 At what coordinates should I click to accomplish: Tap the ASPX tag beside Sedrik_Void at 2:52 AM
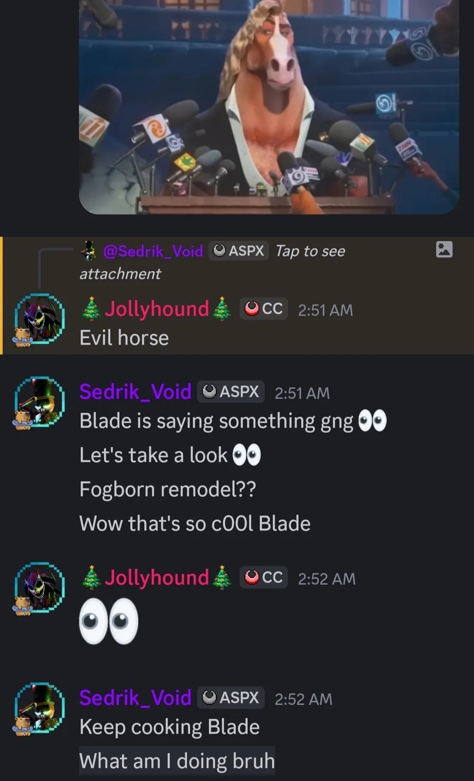click(x=231, y=698)
